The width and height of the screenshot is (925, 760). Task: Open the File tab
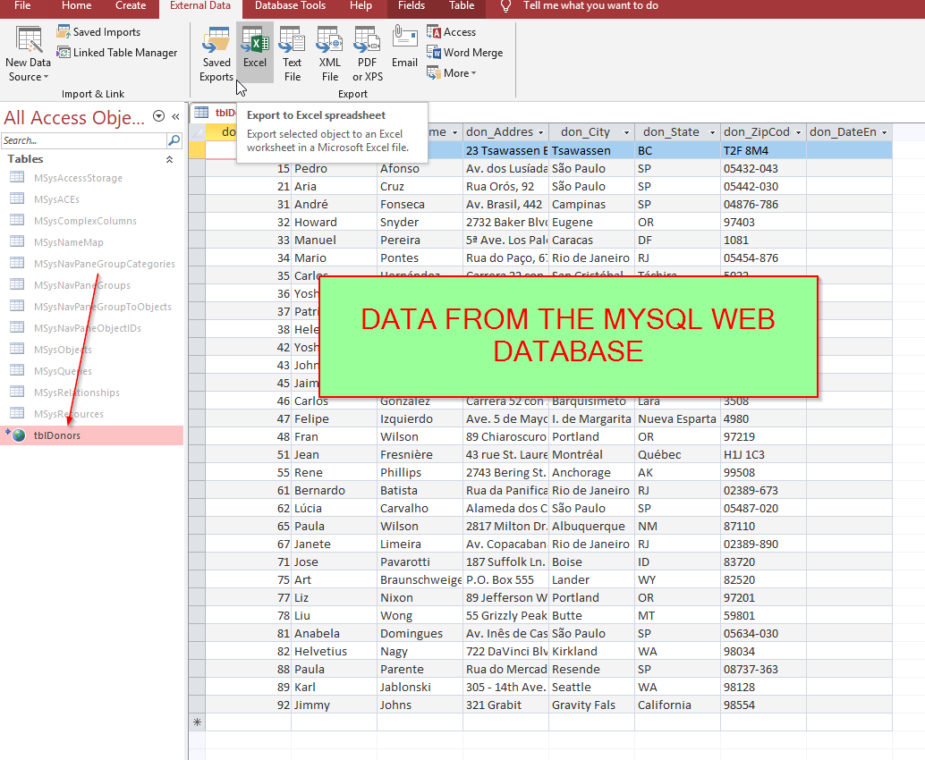point(22,6)
